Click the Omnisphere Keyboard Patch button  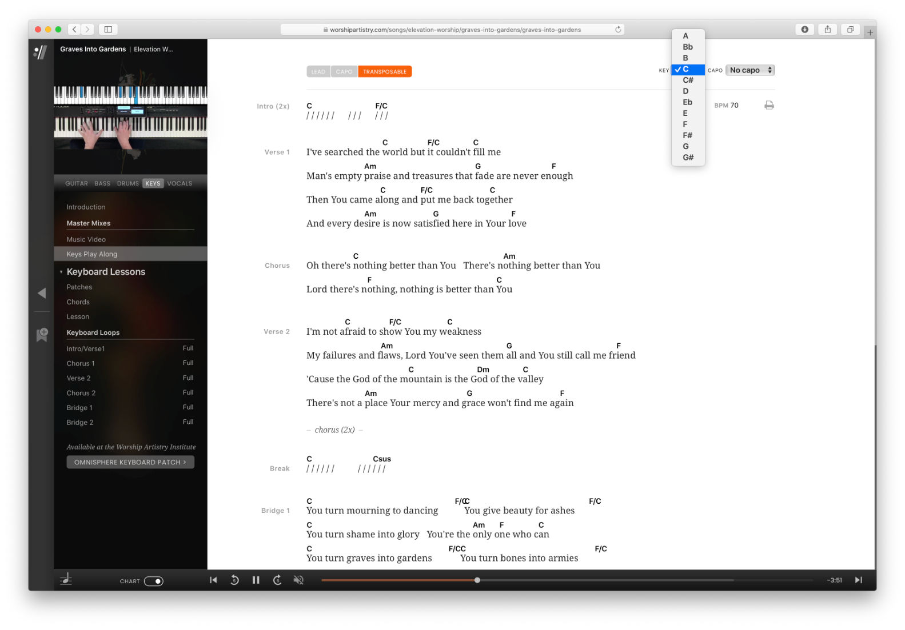pos(130,462)
